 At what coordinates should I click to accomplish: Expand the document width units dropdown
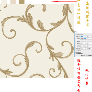pyautogui.click(x=89, y=44)
